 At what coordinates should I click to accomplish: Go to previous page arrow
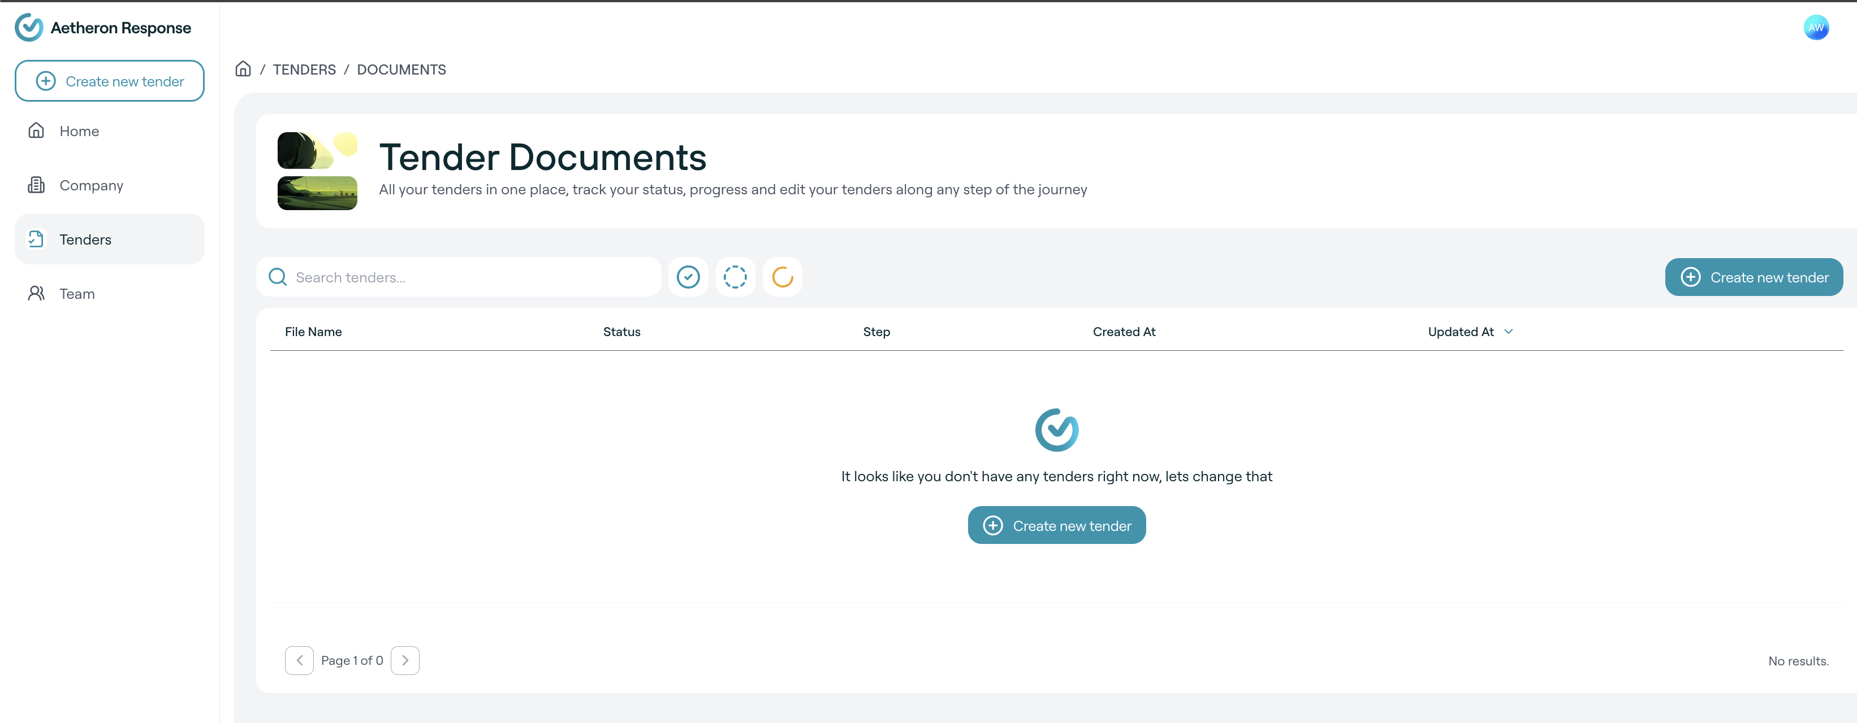[x=299, y=660]
